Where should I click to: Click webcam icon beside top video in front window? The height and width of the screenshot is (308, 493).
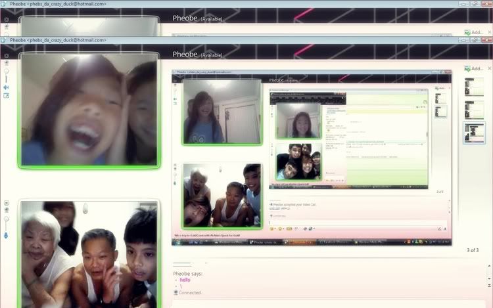7,63
